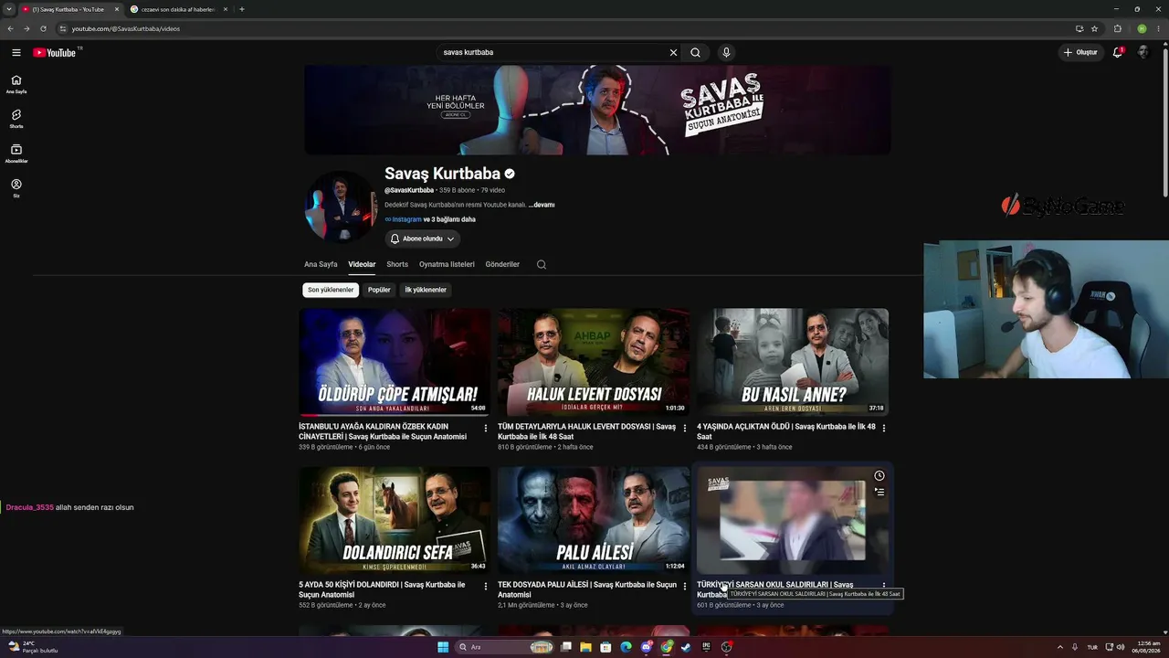
Task: Click the Windows taskbar Ara search box
Action: click(x=506, y=647)
